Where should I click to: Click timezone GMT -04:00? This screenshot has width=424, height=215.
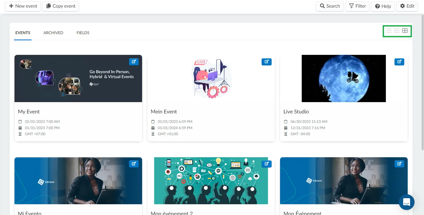300,134
